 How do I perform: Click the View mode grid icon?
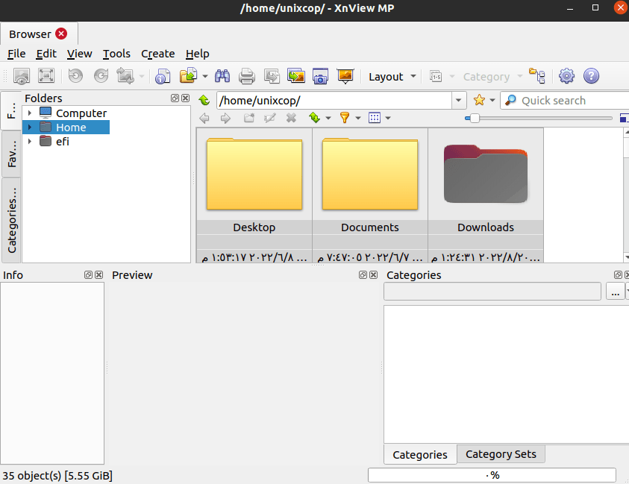tap(375, 118)
